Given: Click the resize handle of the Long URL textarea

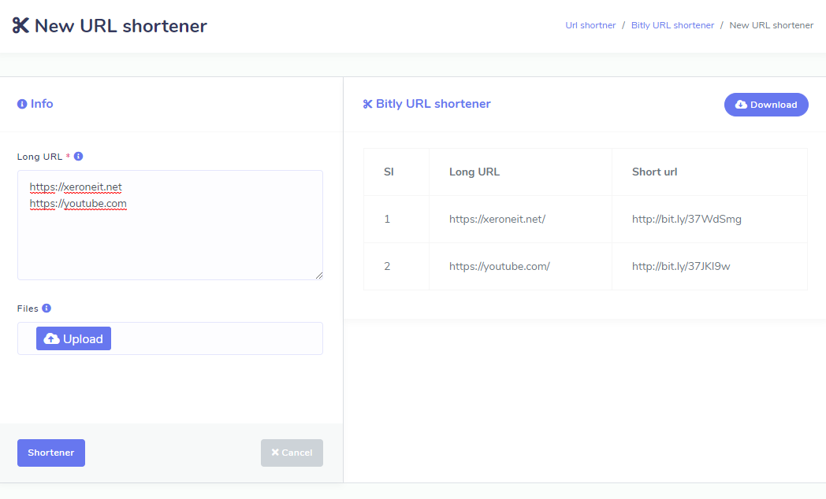Looking at the screenshot, I should point(318,275).
